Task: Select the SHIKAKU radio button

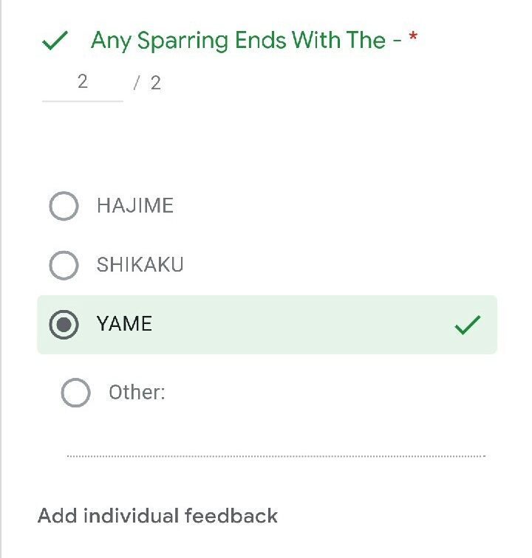Action: [x=64, y=265]
